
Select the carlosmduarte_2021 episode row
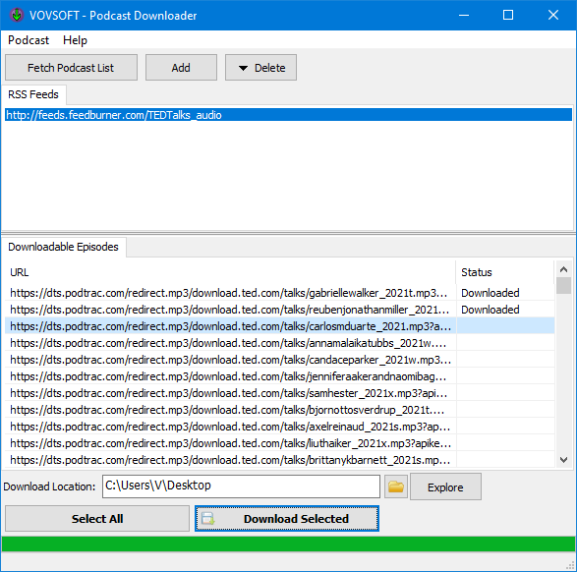280,326
